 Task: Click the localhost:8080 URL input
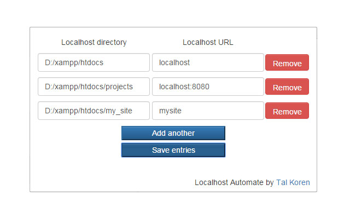[x=208, y=87]
